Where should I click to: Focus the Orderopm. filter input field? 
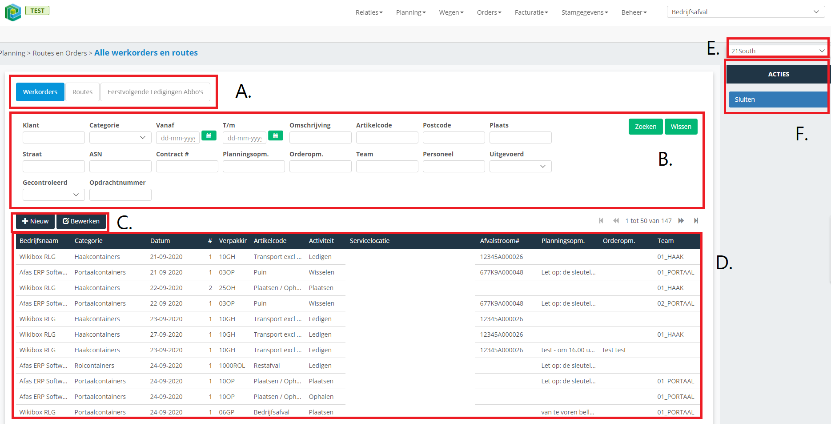click(x=320, y=166)
